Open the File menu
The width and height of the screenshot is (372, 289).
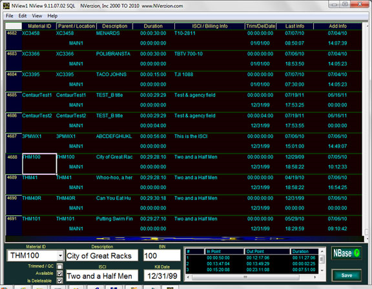coord(10,16)
